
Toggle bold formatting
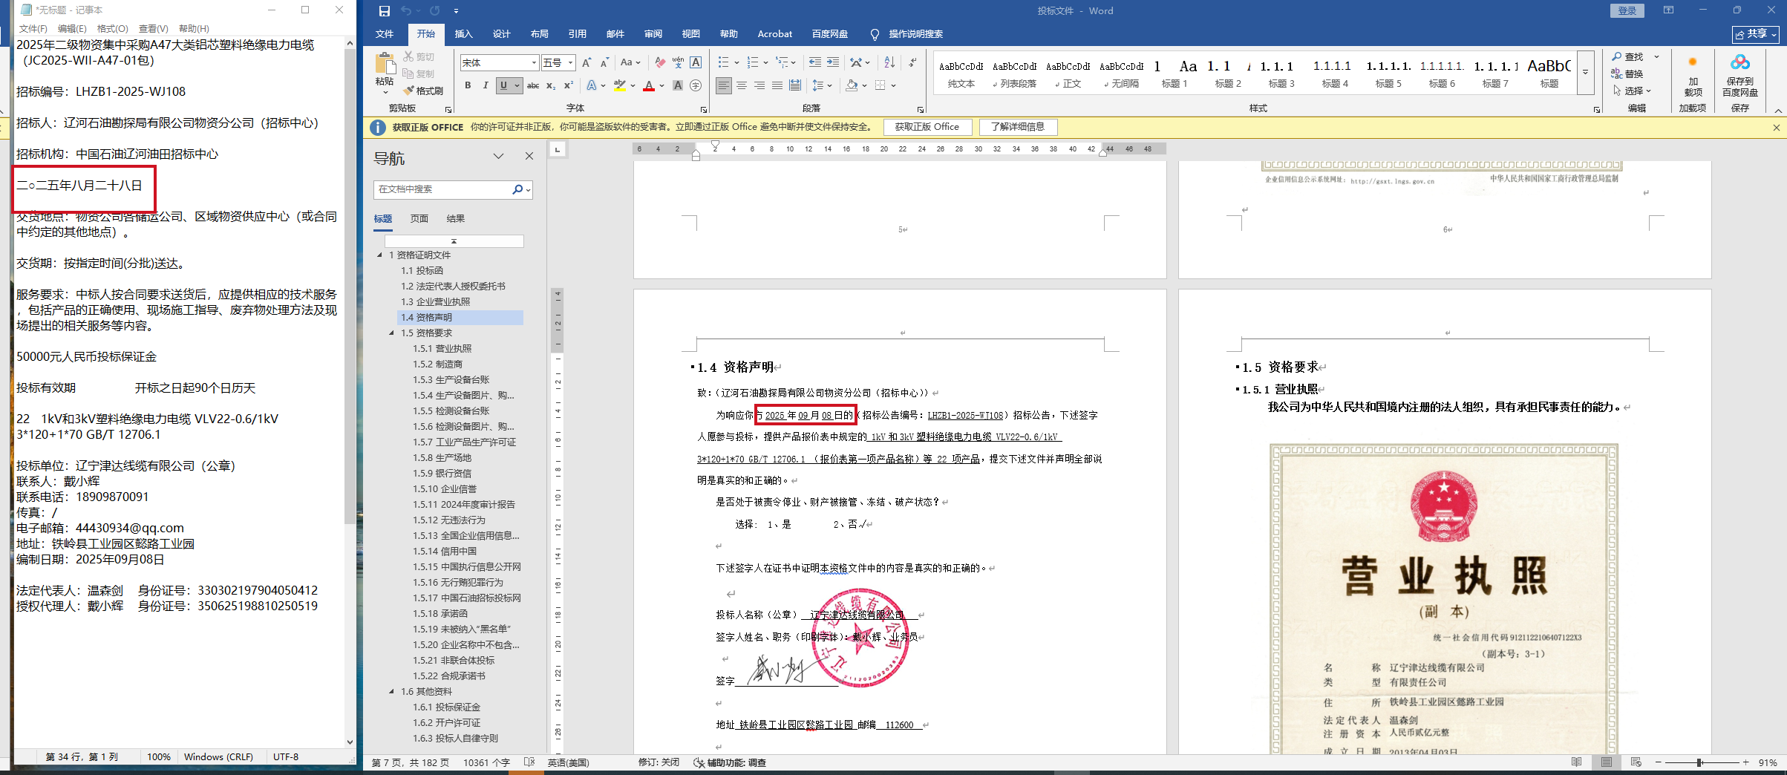[468, 85]
